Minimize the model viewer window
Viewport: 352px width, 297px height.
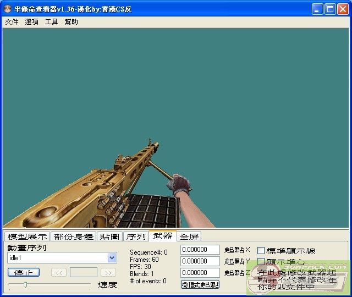click(318, 9)
